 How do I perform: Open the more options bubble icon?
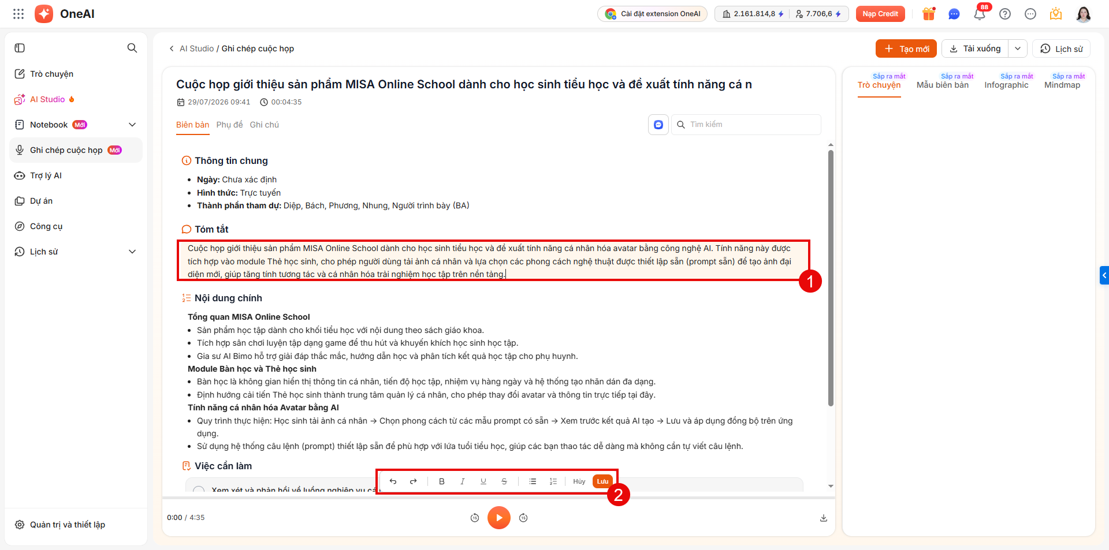[1030, 14]
